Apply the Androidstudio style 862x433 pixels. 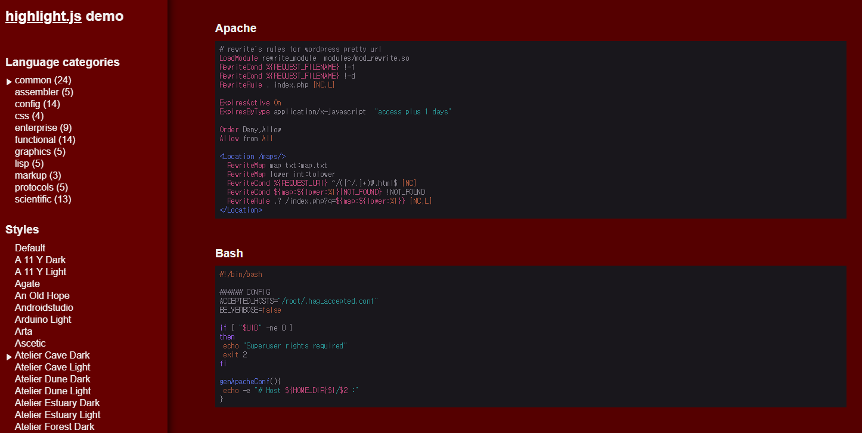point(44,307)
